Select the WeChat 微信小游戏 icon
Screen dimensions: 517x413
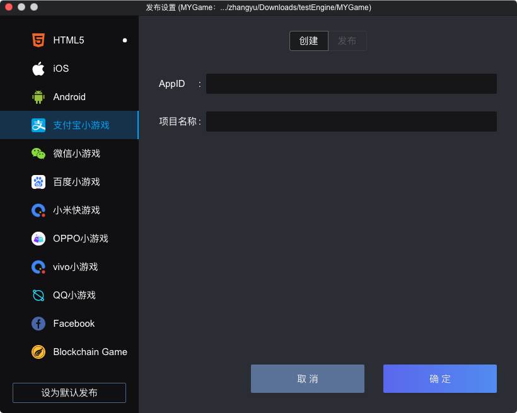tap(38, 154)
